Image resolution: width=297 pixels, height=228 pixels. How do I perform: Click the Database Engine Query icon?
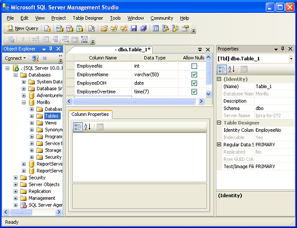click(x=48, y=28)
